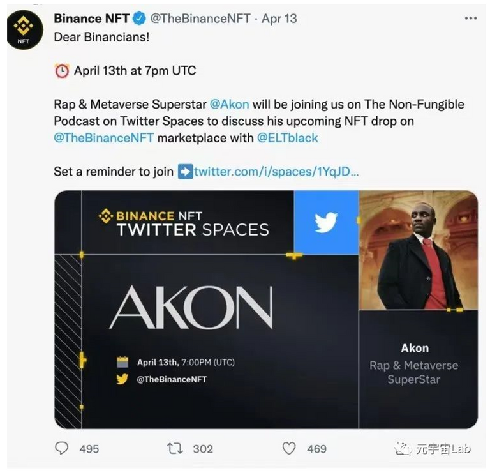
Task: Open the @TheBinanceNFT mention in tweet text
Action: [104, 138]
